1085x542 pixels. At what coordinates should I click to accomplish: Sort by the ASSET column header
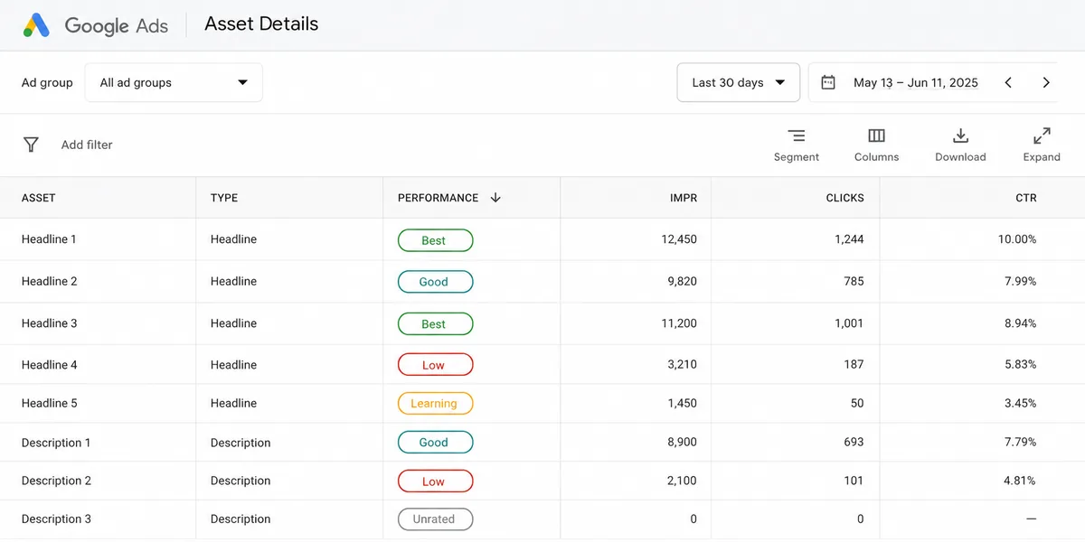point(39,198)
